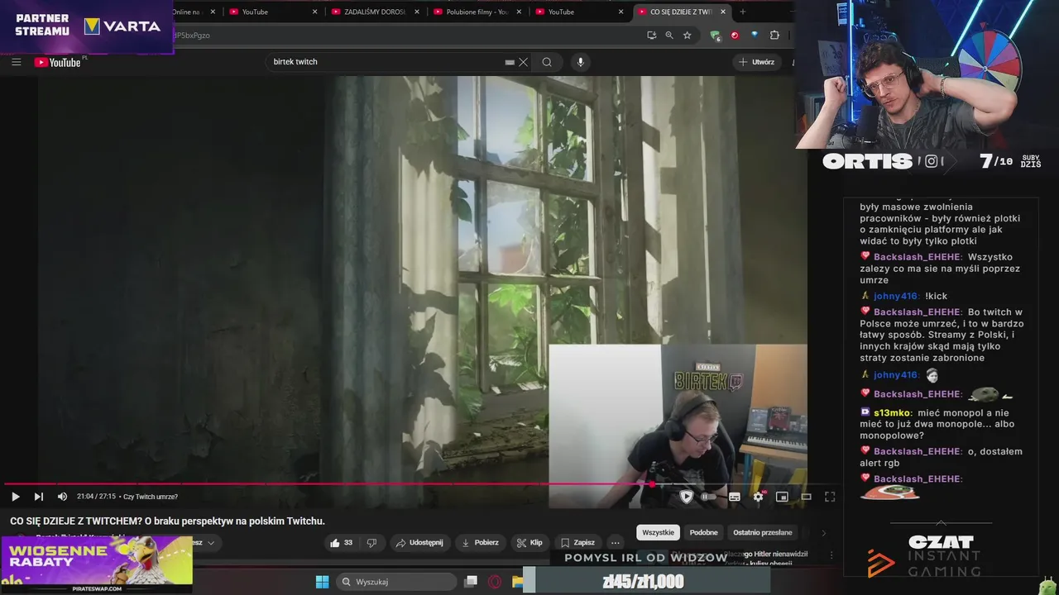
Task: Open the blue diamond extension icon
Action: 755,36
